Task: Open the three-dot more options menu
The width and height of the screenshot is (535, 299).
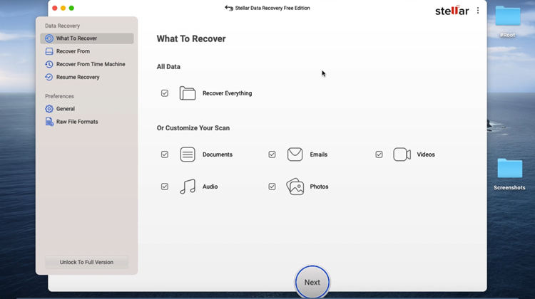Action: click(478, 11)
